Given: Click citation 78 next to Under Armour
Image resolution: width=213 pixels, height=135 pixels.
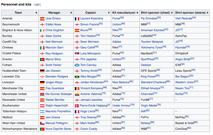Looking at the screenshot, I should tap(132, 105).
